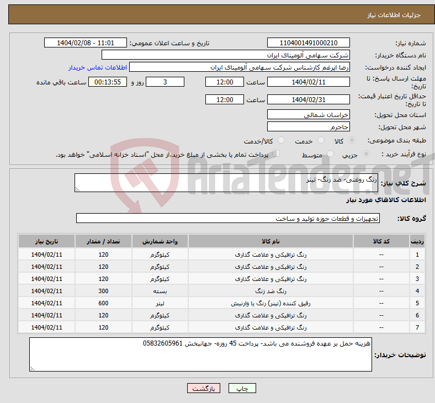
Task: Click the remaining time field 00:13:55
Action: [x=108, y=82]
